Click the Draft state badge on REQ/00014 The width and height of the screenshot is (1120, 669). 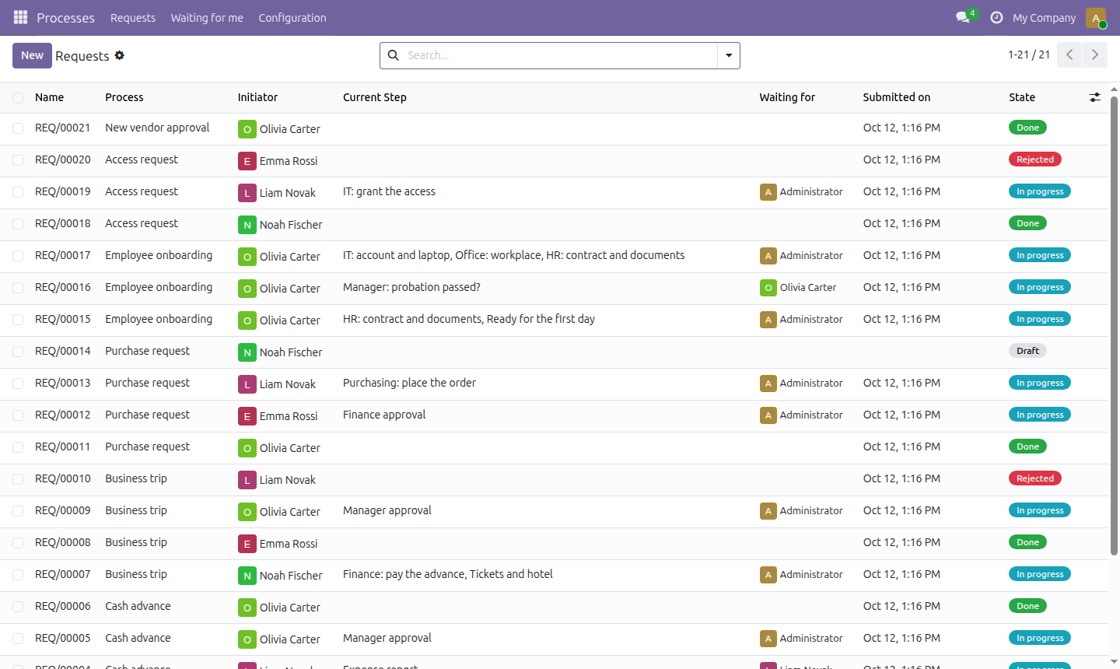pyautogui.click(x=1027, y=351)
